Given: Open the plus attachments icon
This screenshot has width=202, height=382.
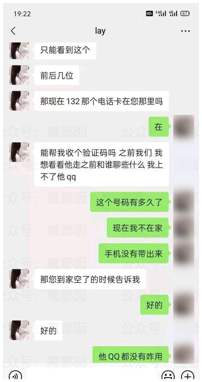Looking at the screenshot, I should click(188, 376).
